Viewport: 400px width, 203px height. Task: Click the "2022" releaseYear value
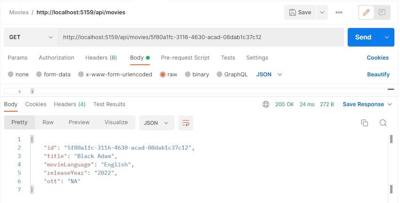104,173
